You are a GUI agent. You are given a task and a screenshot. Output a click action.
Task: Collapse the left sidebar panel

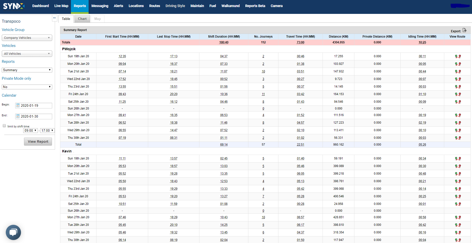pos(54,18)
